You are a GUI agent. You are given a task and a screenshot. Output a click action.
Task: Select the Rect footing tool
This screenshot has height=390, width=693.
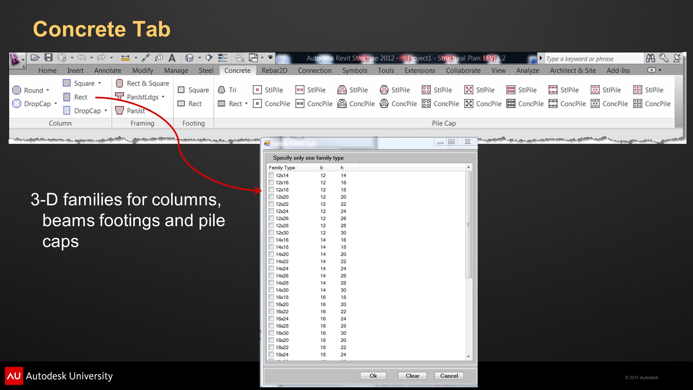click(x=189, y=104)
